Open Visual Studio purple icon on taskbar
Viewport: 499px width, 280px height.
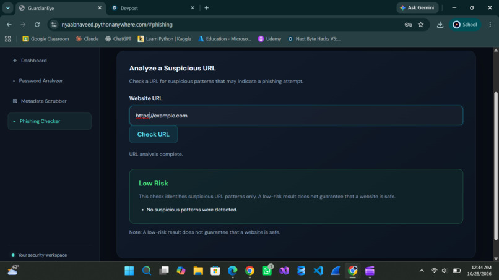(284, 271)
